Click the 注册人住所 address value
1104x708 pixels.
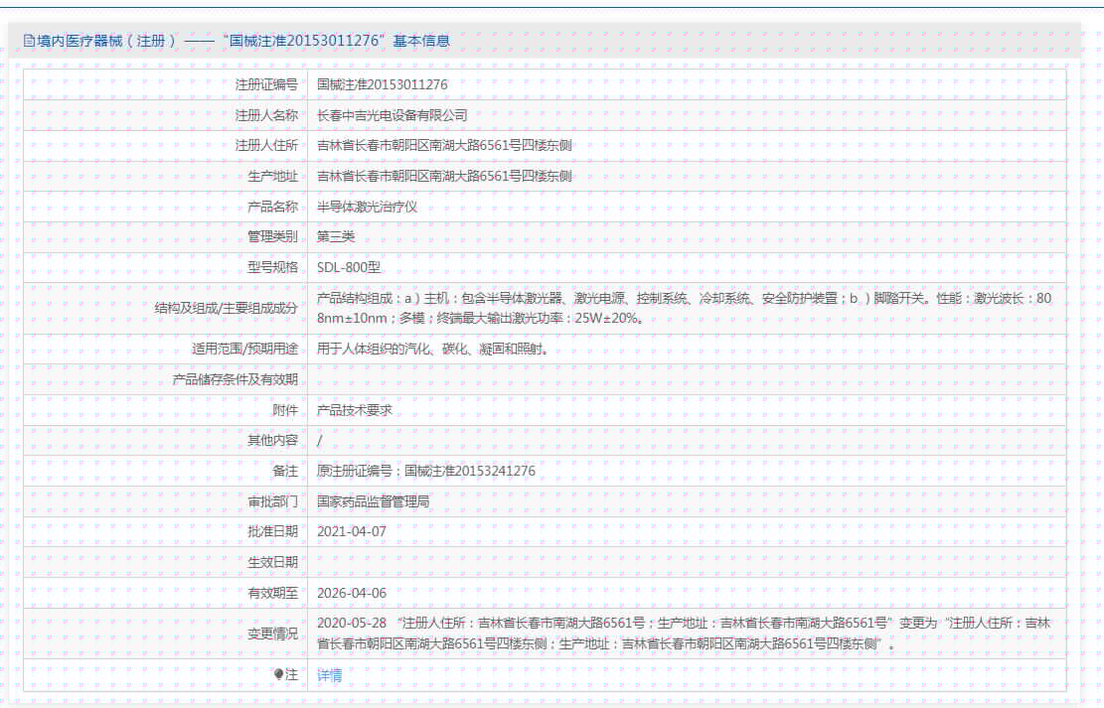point(444,146)
